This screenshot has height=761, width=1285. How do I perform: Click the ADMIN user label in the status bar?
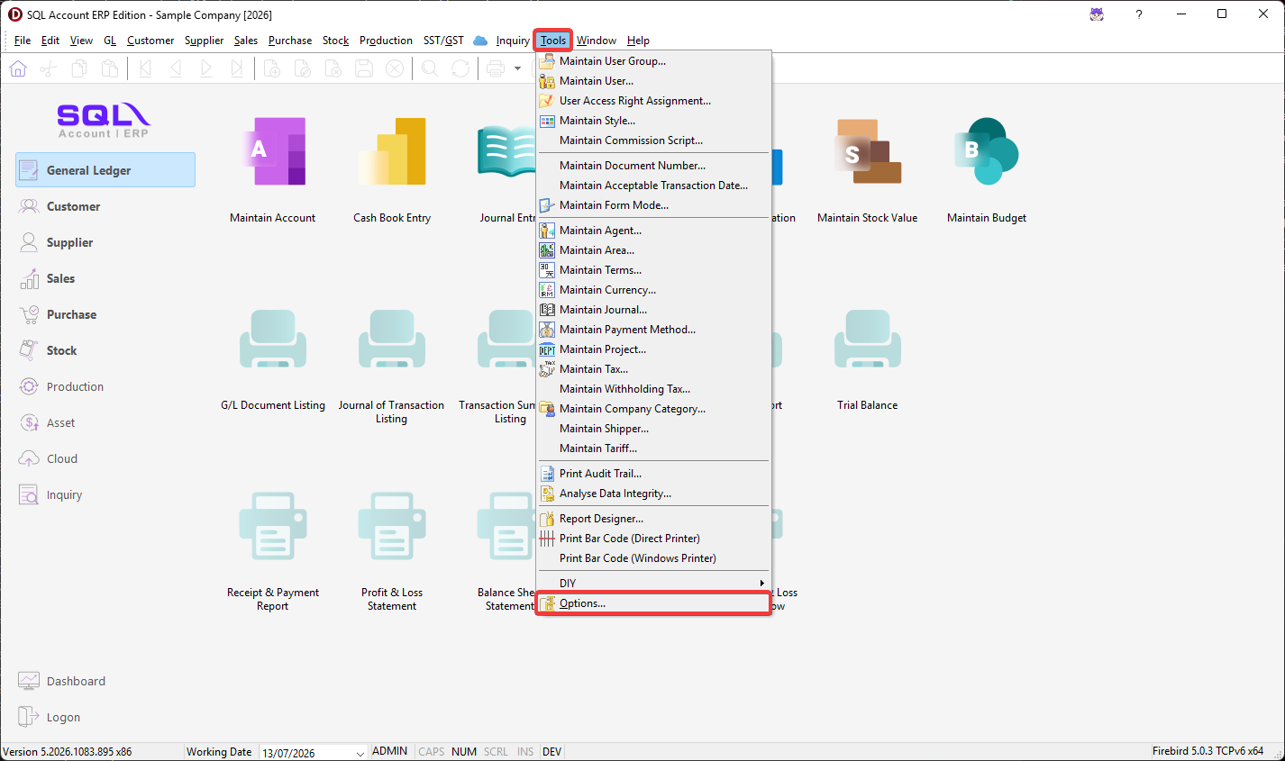(390, 751)
